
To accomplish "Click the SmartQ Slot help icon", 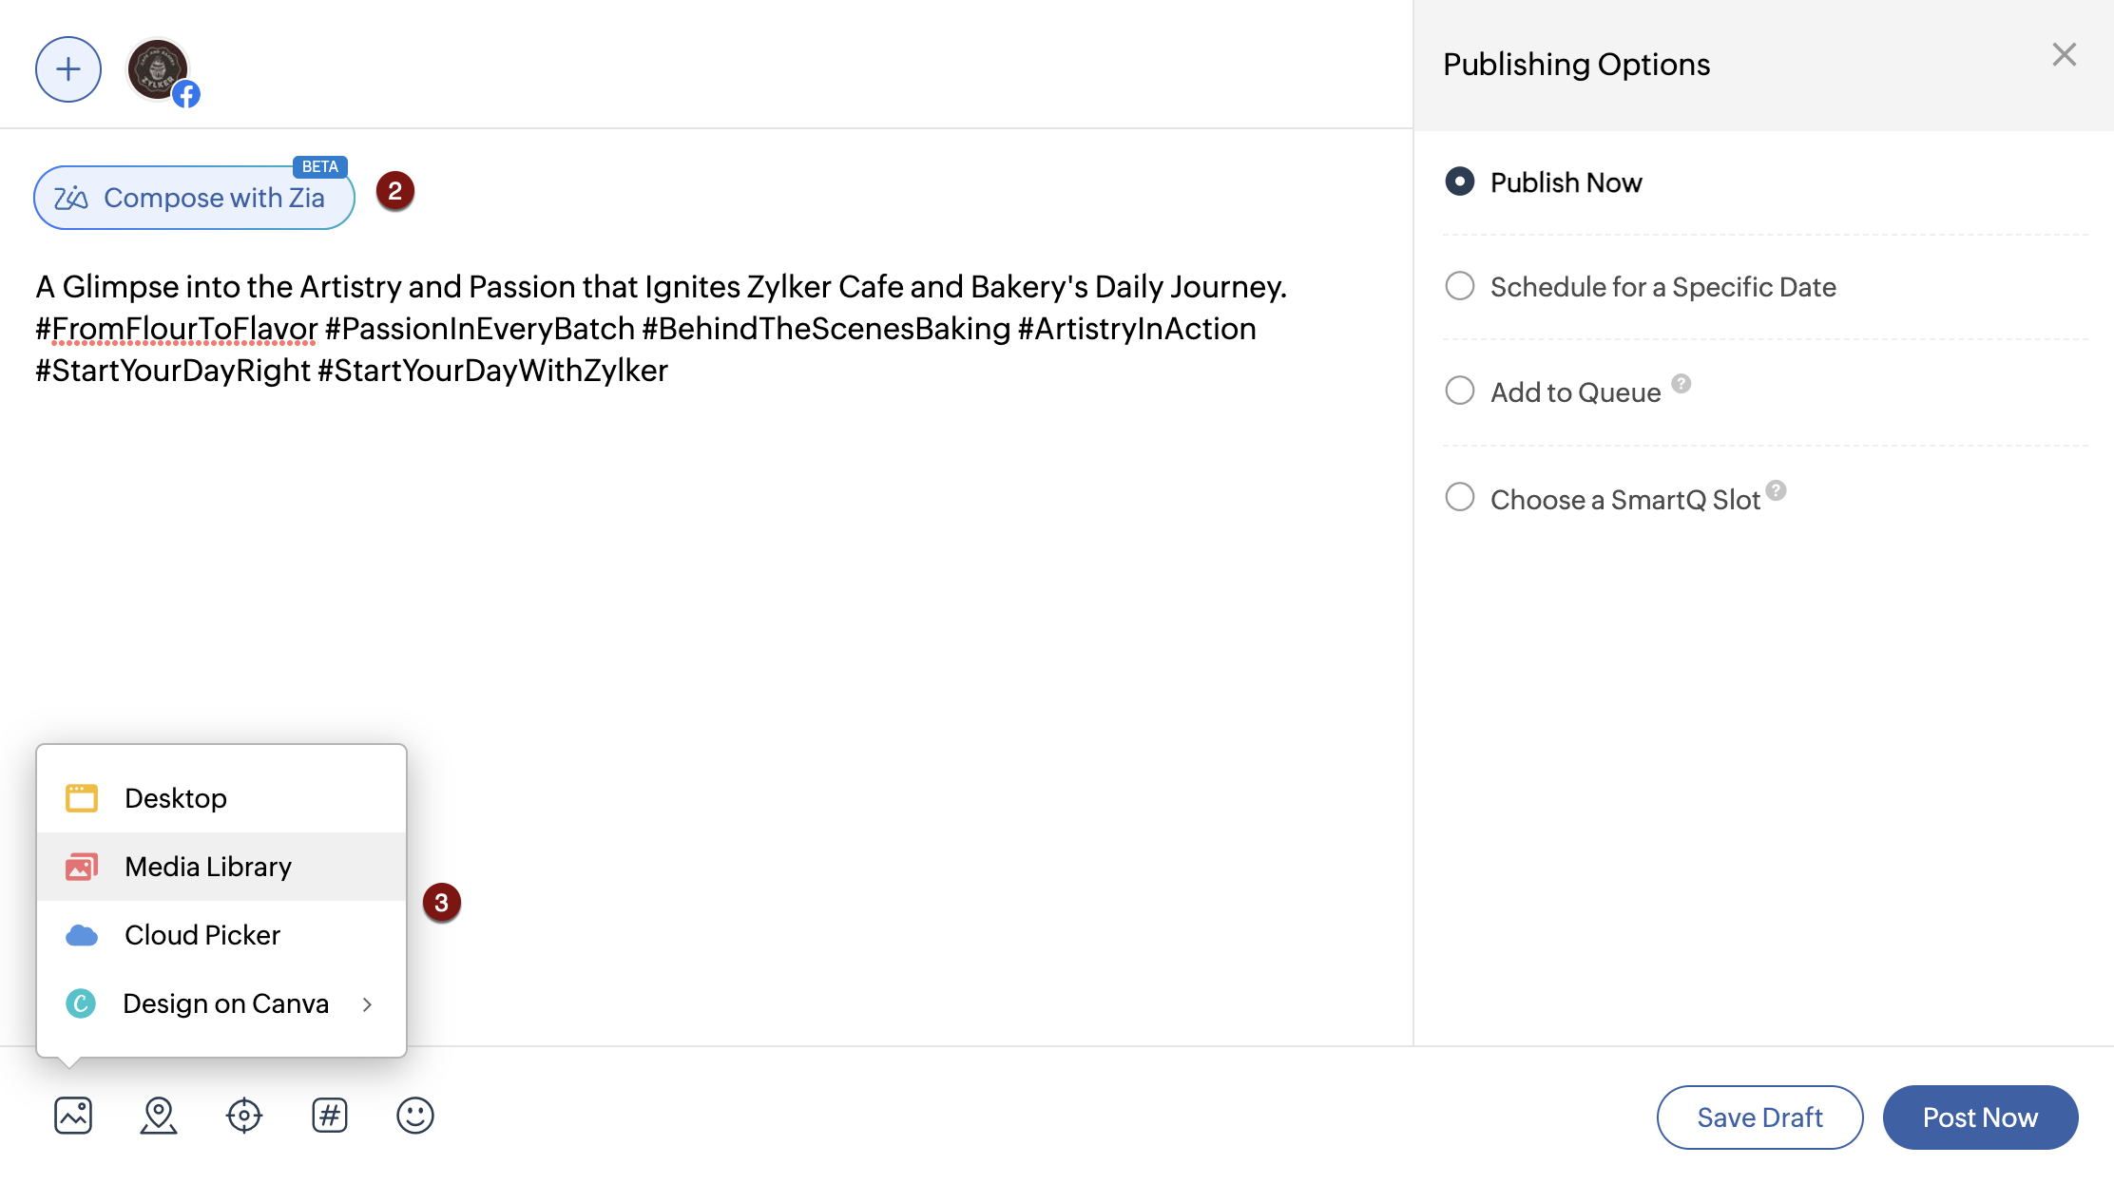I will tap(1776, 490).
